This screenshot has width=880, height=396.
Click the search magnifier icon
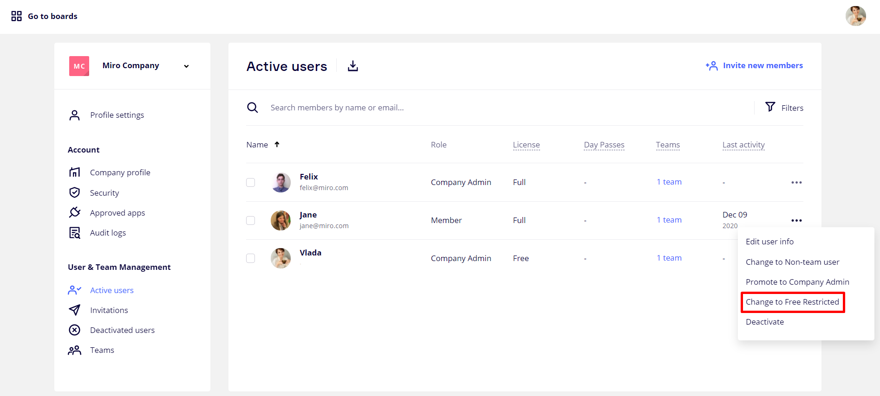[252, 108]
